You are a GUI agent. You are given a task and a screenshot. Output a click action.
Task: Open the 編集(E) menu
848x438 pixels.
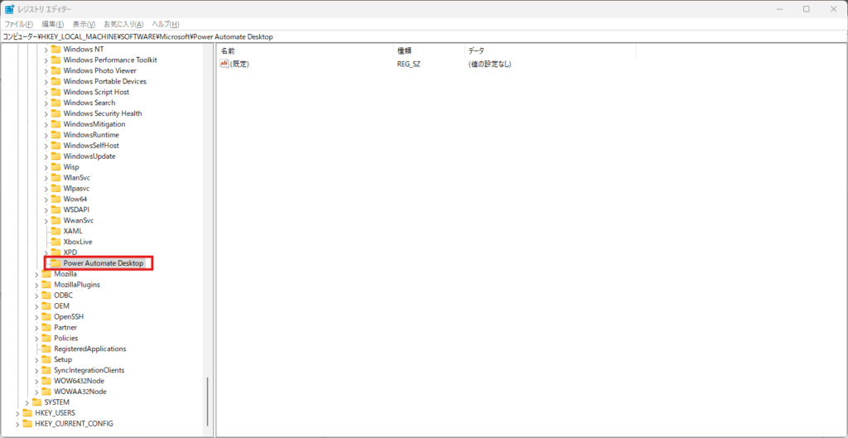click(x=53, y=24)
